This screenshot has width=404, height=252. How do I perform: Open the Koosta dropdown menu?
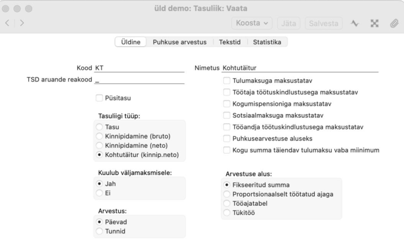click(252, 23)
